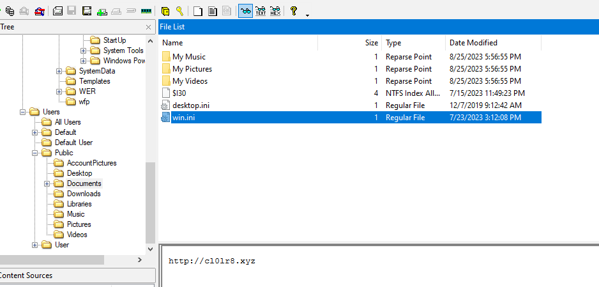Open the help question mark icon

293,11
